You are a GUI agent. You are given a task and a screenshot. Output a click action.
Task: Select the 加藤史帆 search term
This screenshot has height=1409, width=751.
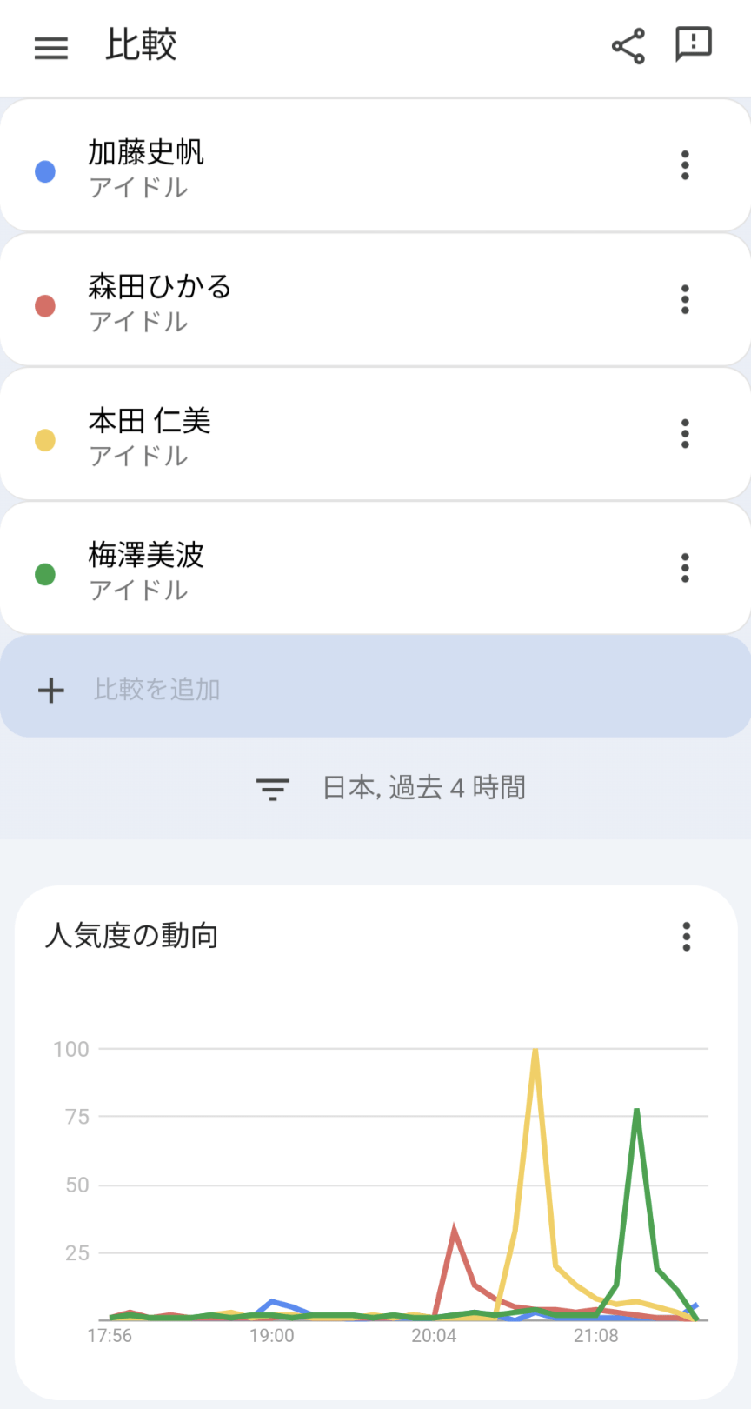(x=146, y=153)
